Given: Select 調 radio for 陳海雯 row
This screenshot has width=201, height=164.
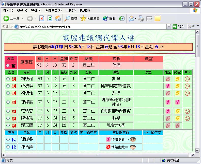Looking at the screenshot, I should tap(8, 102).
